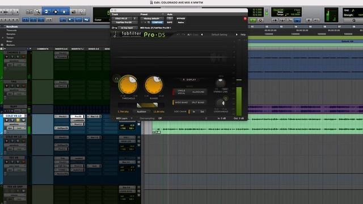363x204 pixels.
Task: Click the SENDS A-E column header
Action: point(94,49)
